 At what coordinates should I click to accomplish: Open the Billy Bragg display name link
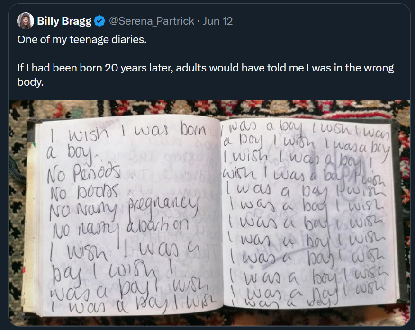[64, 21]
